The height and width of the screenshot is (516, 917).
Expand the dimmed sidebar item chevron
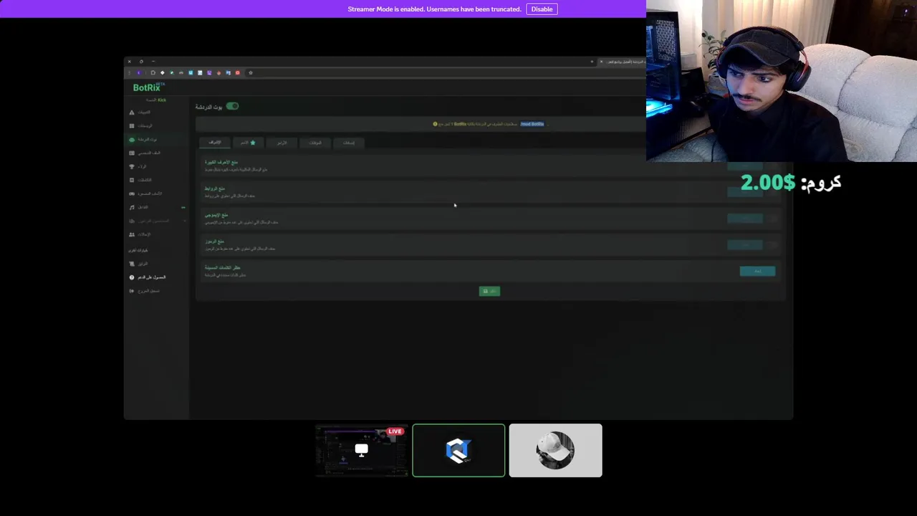[x=184, y=221]
